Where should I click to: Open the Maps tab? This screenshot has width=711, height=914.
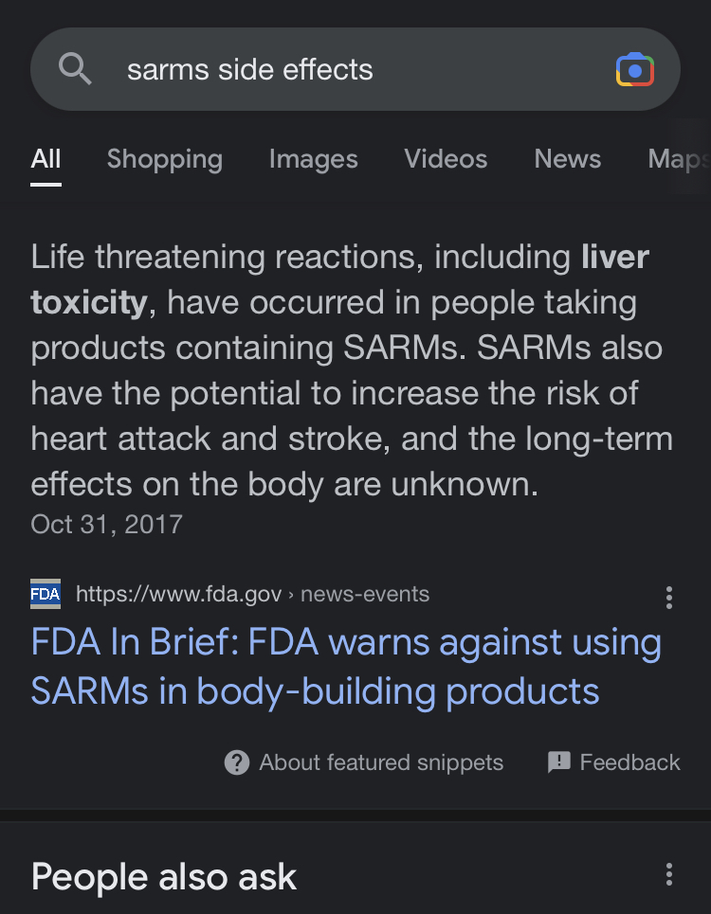click(x=679, y=159)
